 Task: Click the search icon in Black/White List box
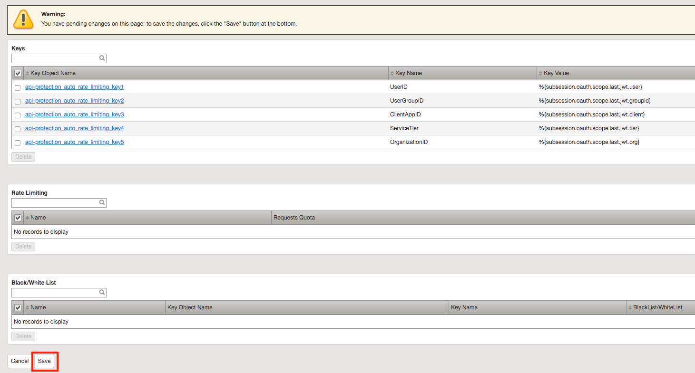[x=102, y=292]
